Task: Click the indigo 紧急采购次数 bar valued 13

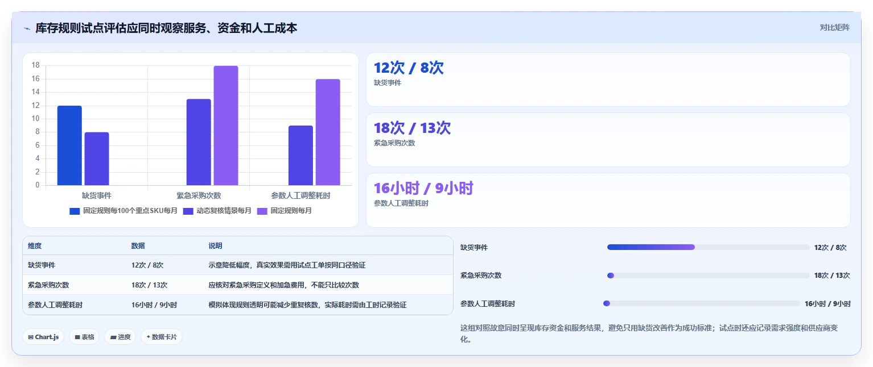Action: (x=199, y=142)
